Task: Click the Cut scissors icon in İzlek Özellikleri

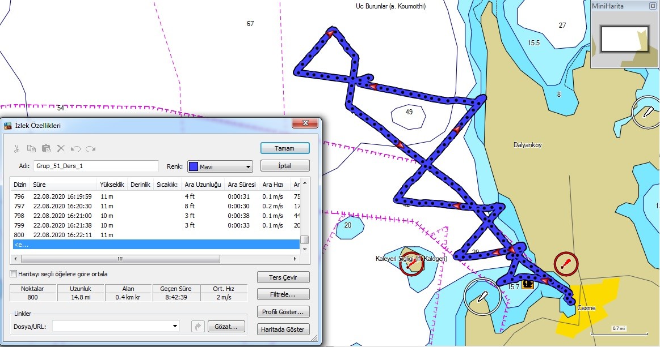Action: pyautogui.click(x=17, y=149)
